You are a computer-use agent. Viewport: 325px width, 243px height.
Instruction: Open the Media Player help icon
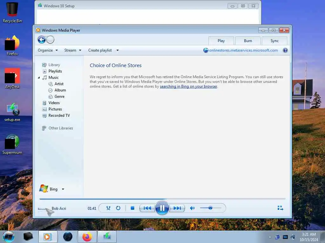[x=285, y=50]
